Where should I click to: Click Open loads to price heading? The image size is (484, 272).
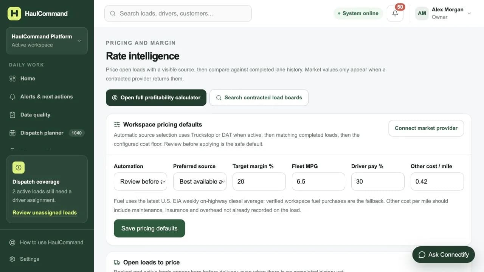point(151,262)
